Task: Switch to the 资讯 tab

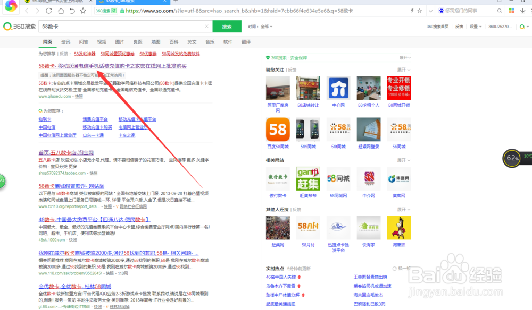Action: (x=65, y=41)
